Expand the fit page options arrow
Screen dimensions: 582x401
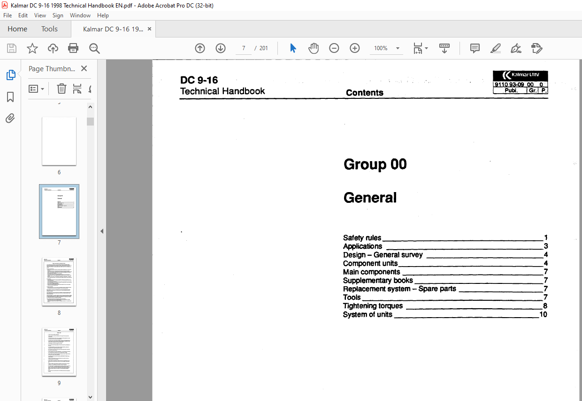point(426,48)
